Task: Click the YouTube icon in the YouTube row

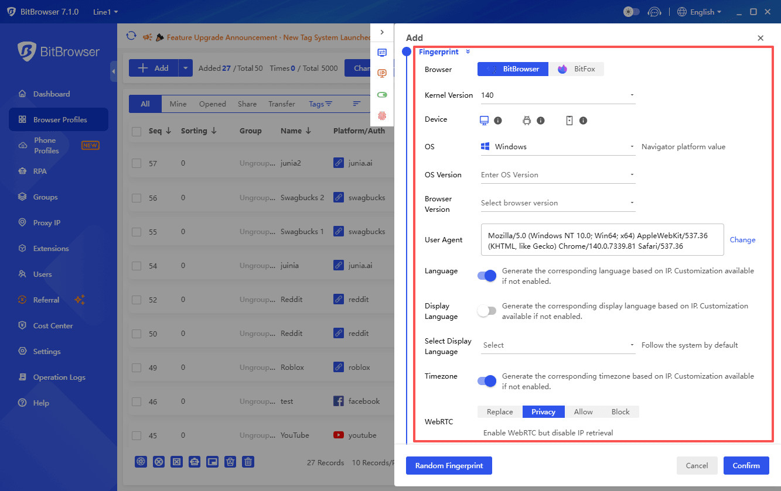Action: pos(339,435)
